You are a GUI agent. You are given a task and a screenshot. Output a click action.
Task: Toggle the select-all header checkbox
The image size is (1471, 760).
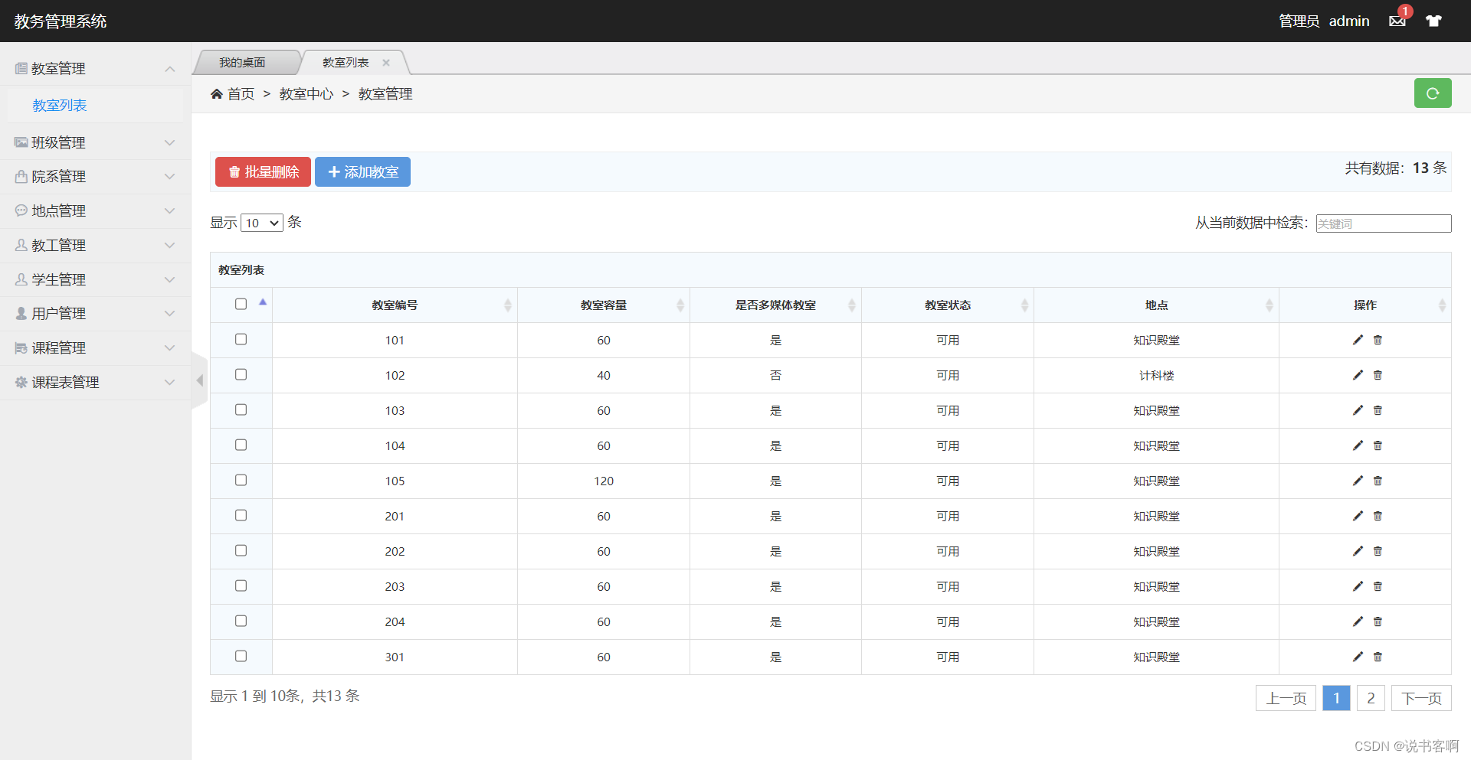pyautogui.click(x=241, y=304)
